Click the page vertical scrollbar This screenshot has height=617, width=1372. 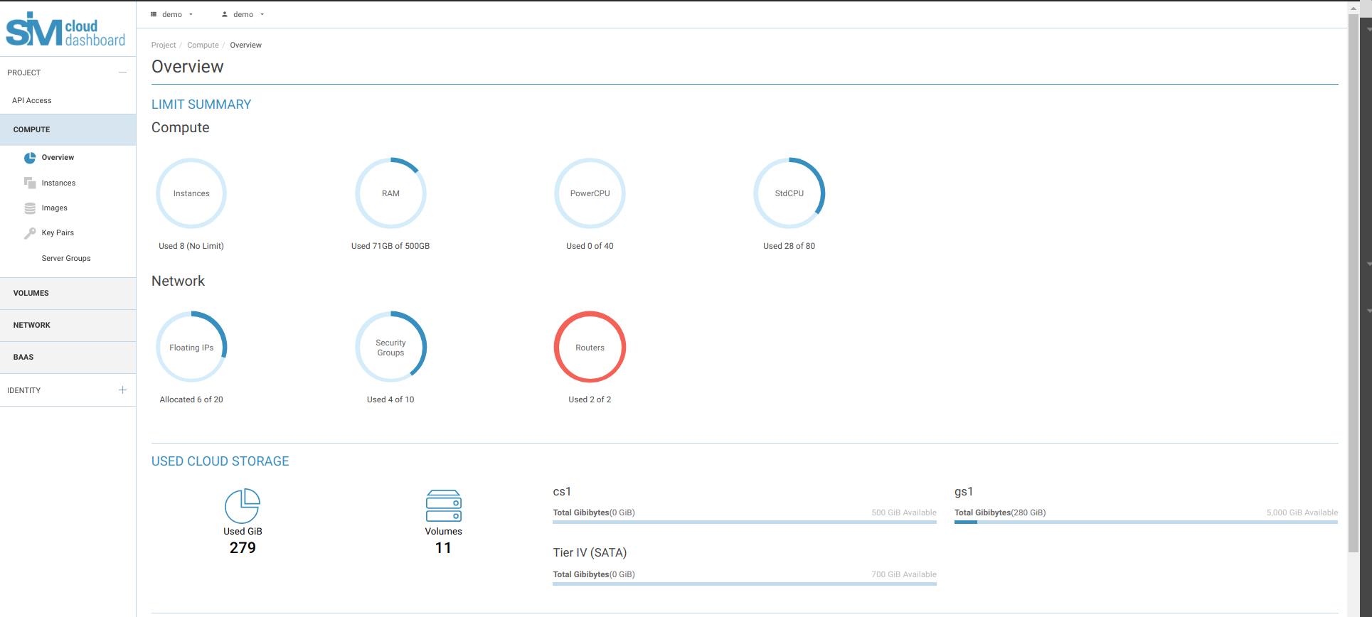(x=1353, y=284)
